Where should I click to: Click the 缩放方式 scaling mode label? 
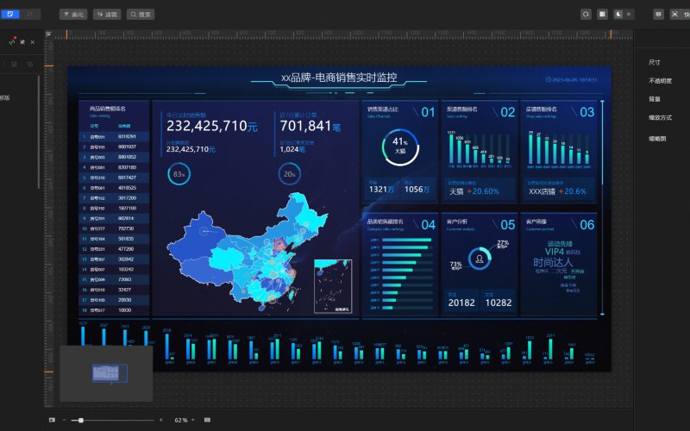pyautogui.click(x=660, y=118)
